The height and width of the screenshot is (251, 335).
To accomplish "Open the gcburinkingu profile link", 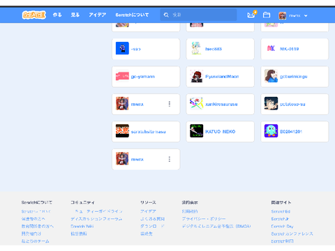I will point(294,77).
